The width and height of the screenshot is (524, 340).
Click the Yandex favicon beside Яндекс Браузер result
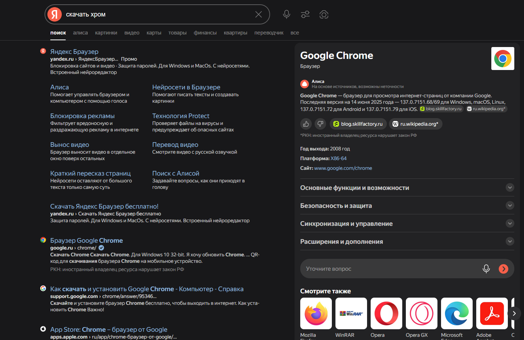(43, 51)
